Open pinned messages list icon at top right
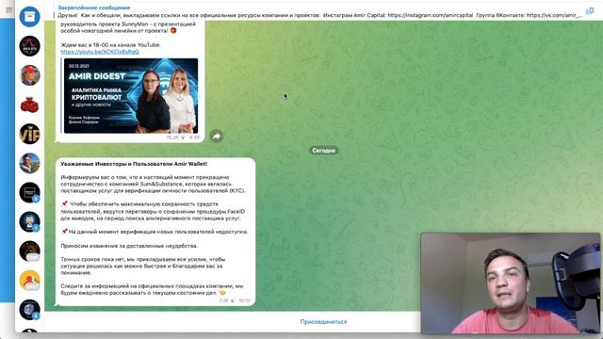The image size is (603, 339). (590, 11)
